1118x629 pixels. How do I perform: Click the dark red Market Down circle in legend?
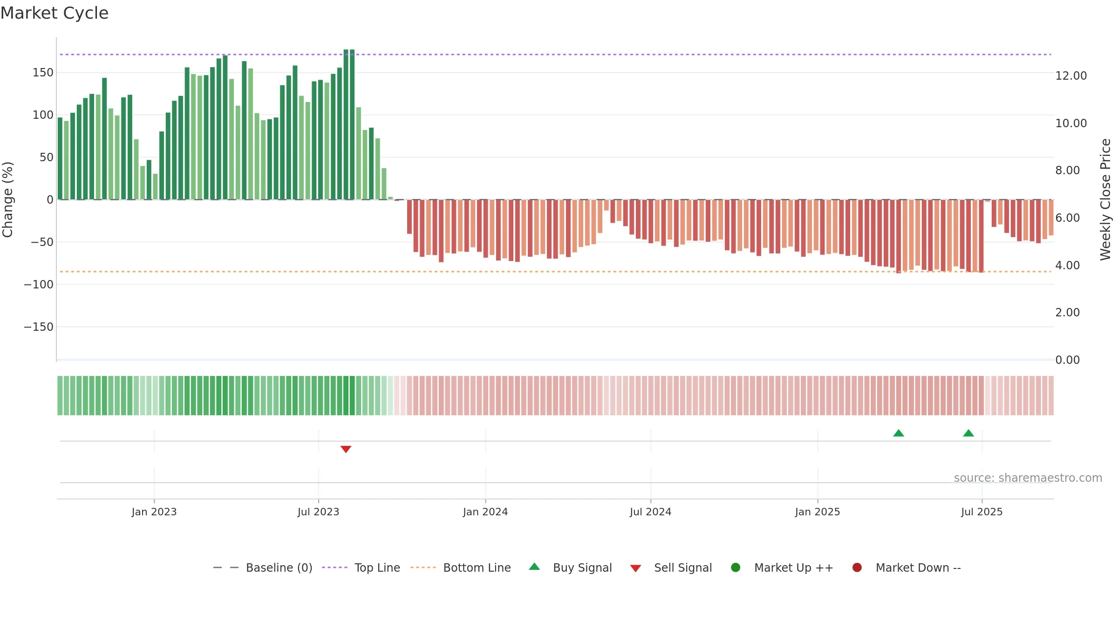pyautogui.click(x=857, y=567)
